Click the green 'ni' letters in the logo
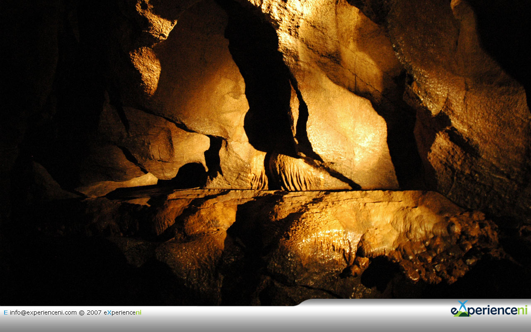531x332 pixels. pos(522,310)
